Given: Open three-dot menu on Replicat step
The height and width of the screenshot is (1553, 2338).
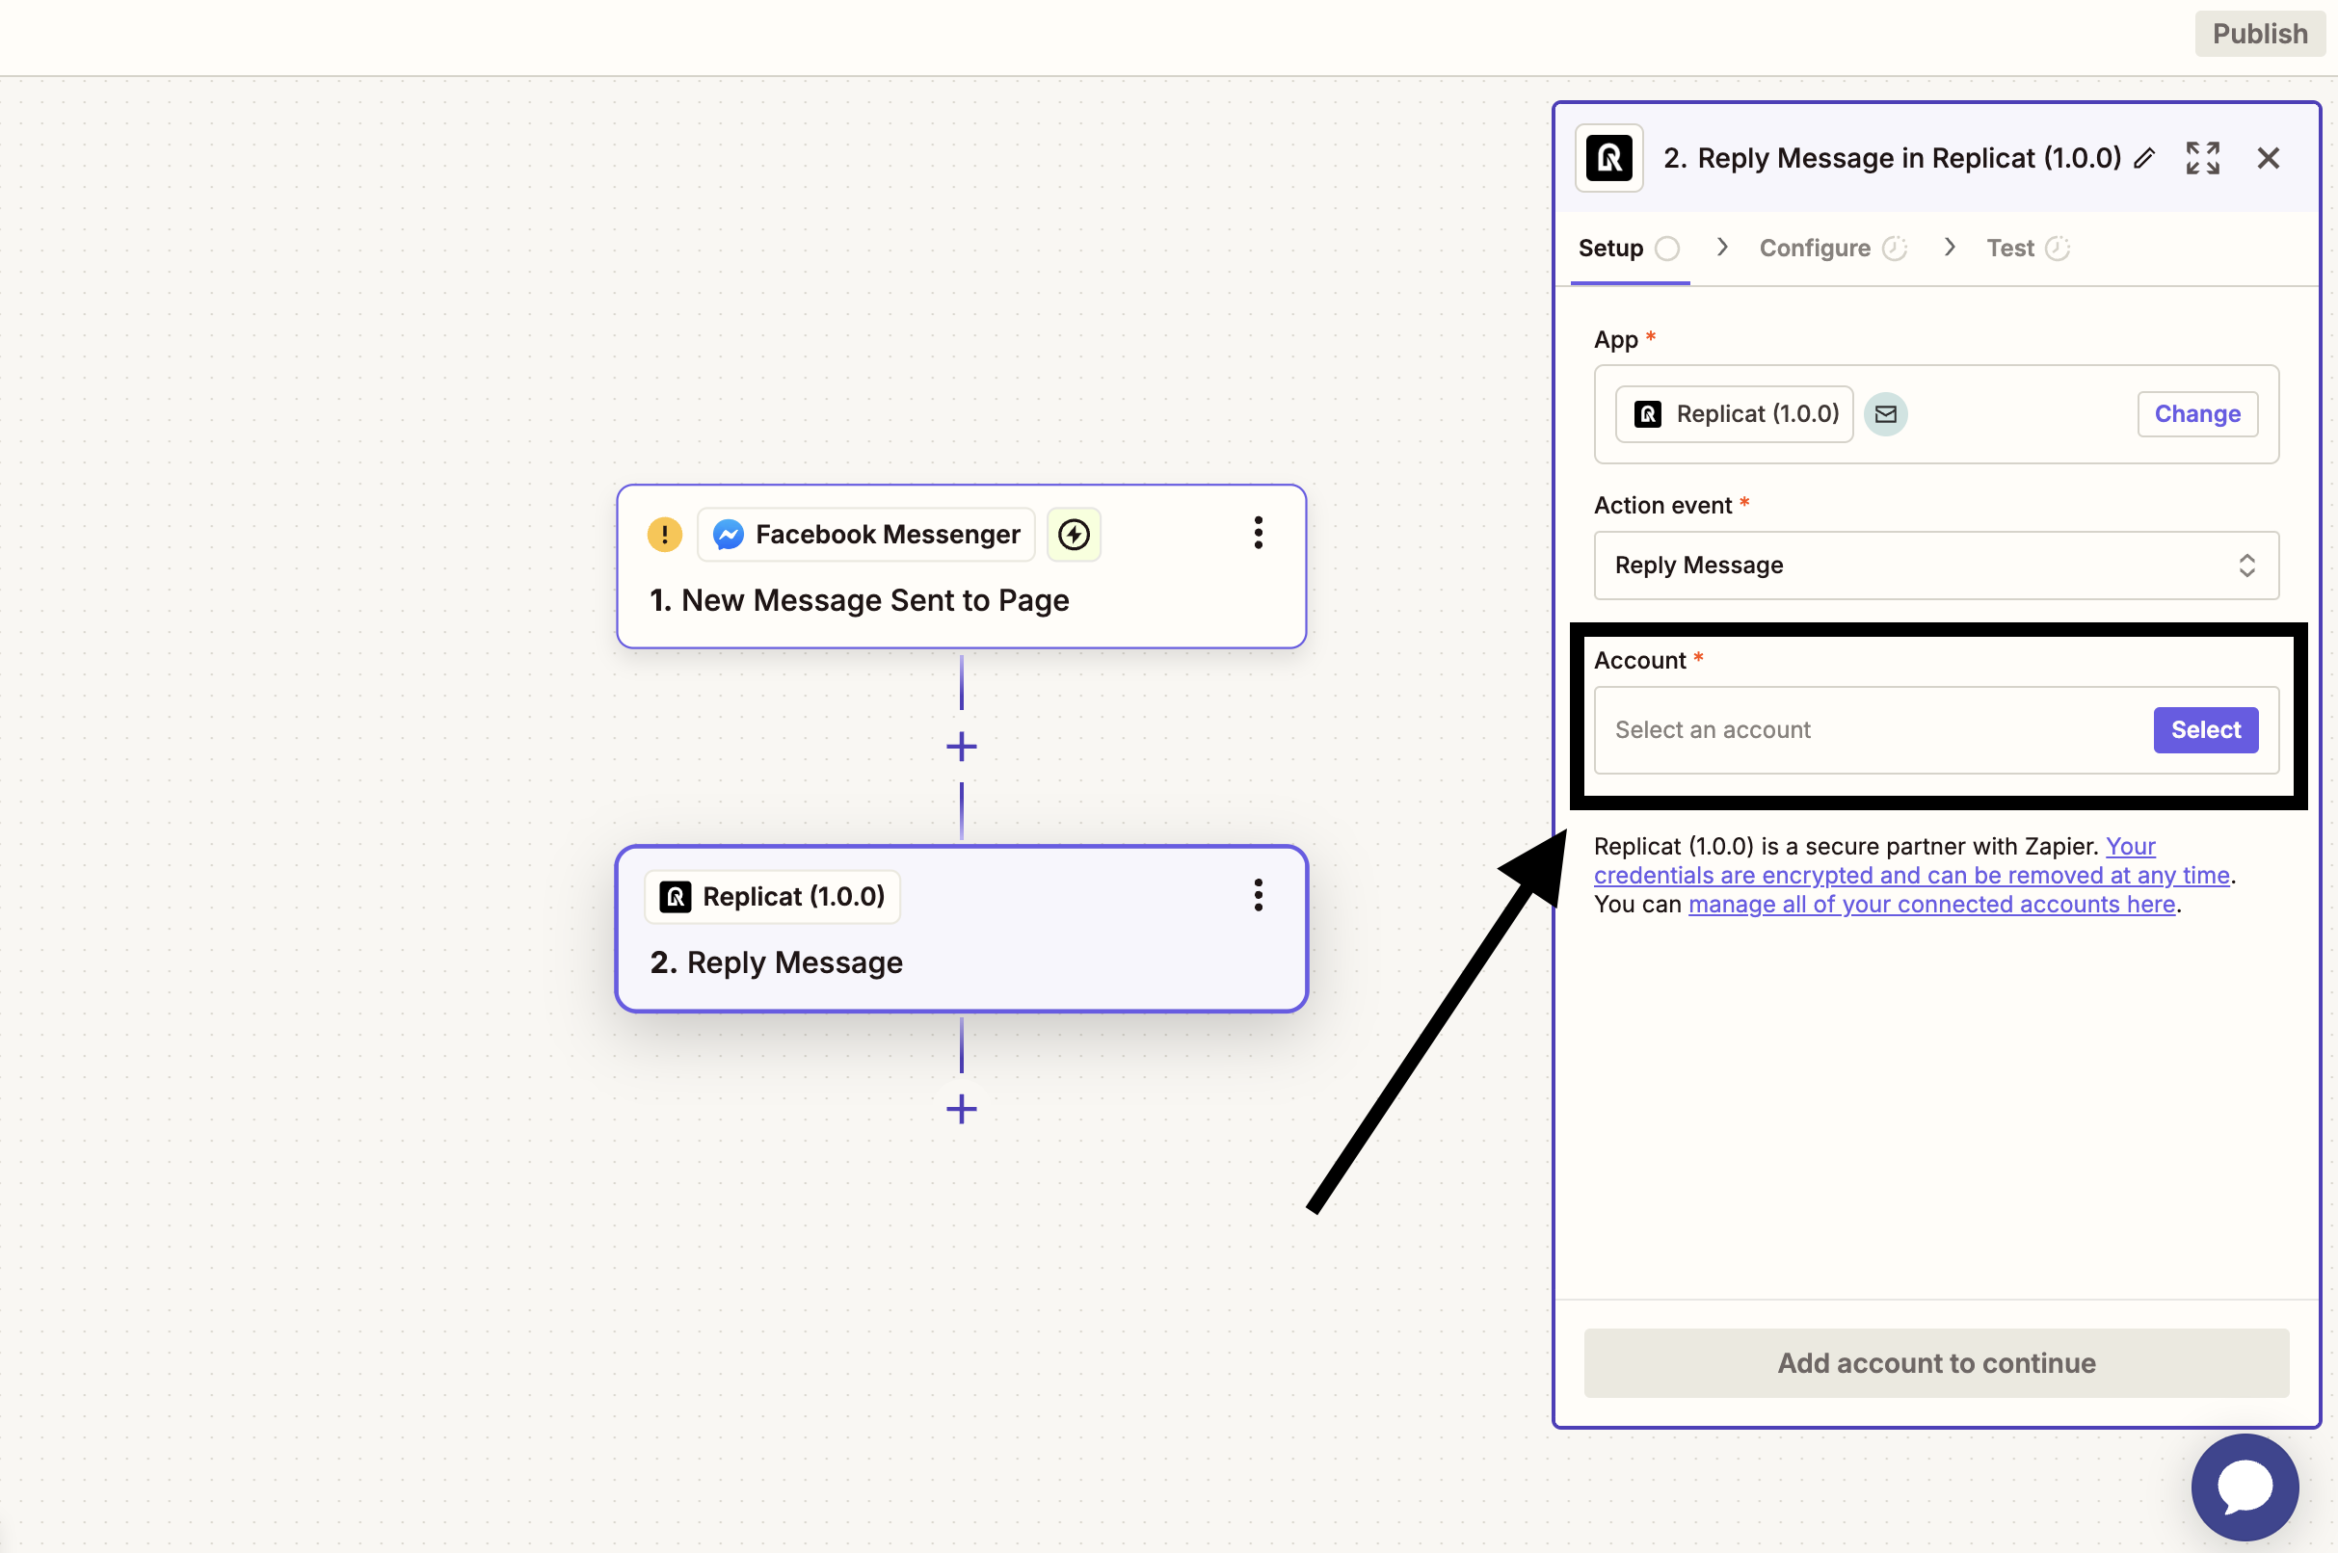Looking at the screenshot, I should (1259, 895).
